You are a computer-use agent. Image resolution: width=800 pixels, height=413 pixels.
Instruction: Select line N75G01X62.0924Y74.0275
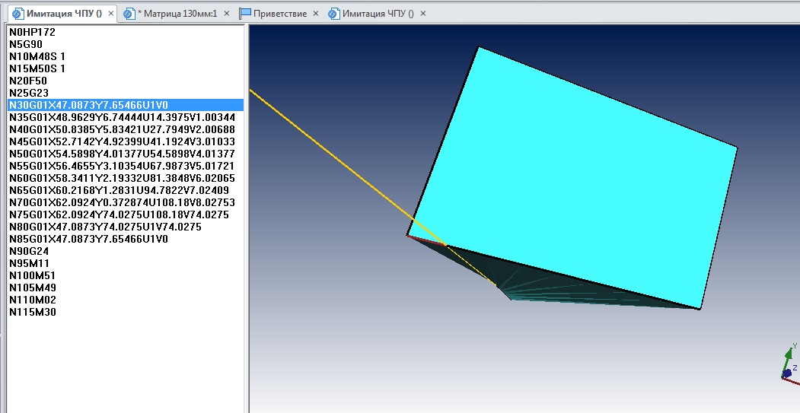click(x=126, y=214)
